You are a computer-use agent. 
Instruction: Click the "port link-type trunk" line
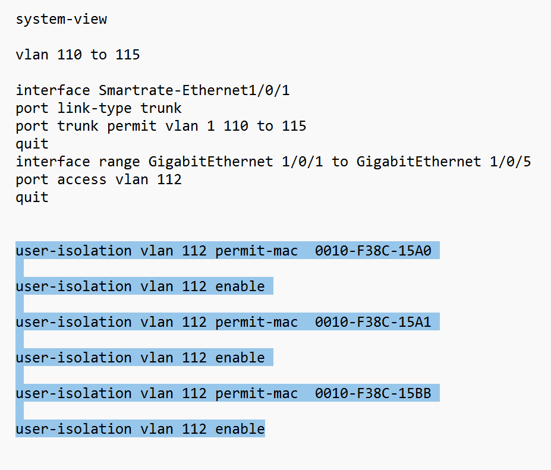(99, 108)
